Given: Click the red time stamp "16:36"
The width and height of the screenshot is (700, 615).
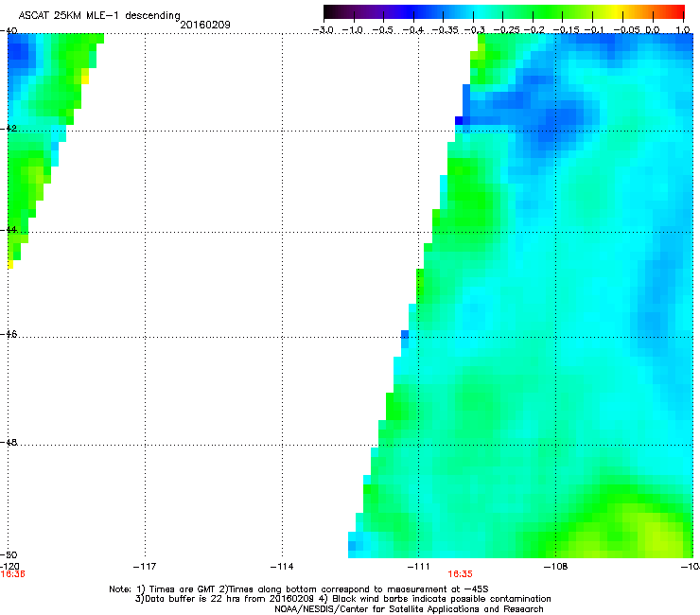Looking at the screenshot, I should (x=12, y=574).
